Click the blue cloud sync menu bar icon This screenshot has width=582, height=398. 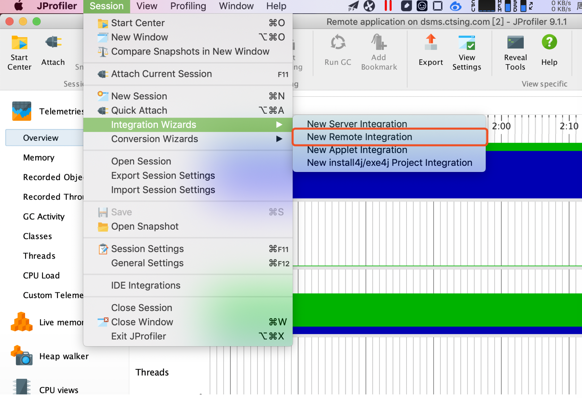(x=455, y=6)
